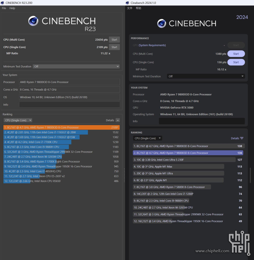Click the R23 Info text field
The width and height of the screenshot is (254, 260).
point(69,105)
